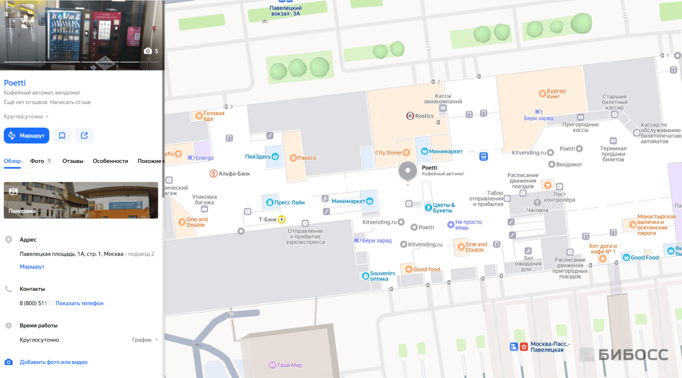
Task: Select the Бургер Кинг map marker
Action: click(542, 94)
